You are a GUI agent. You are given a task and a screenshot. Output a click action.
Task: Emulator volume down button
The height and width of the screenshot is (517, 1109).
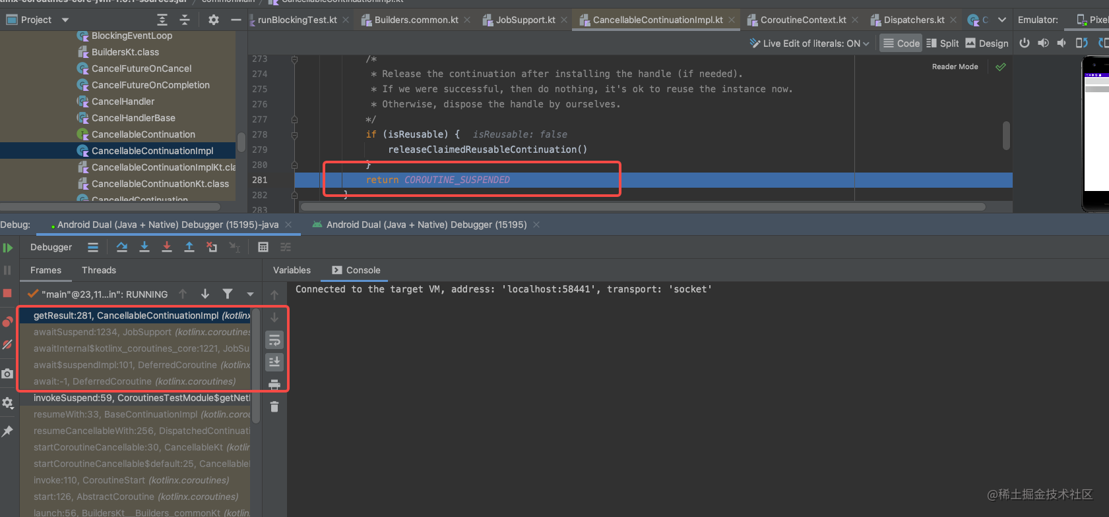1061,43
